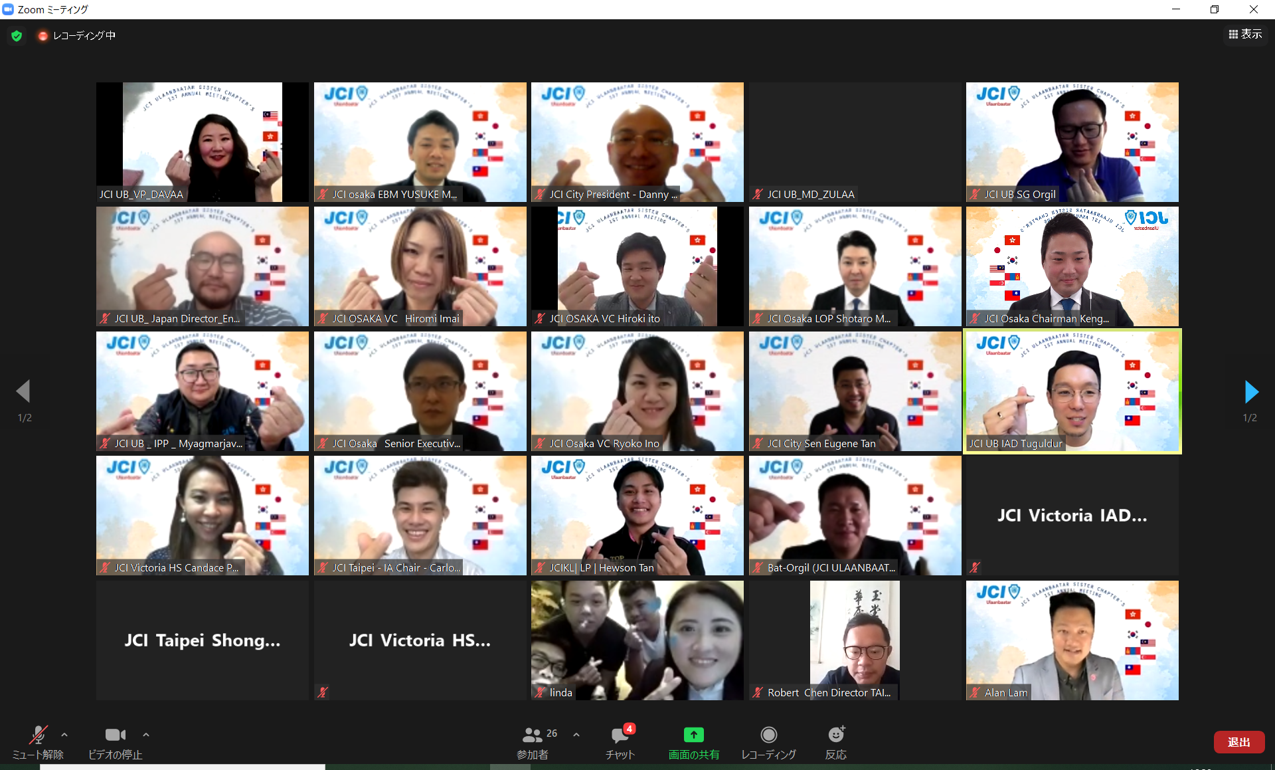Expand audio options arrow next to microphone
The image size is (1275, 770).
[64, 735]
